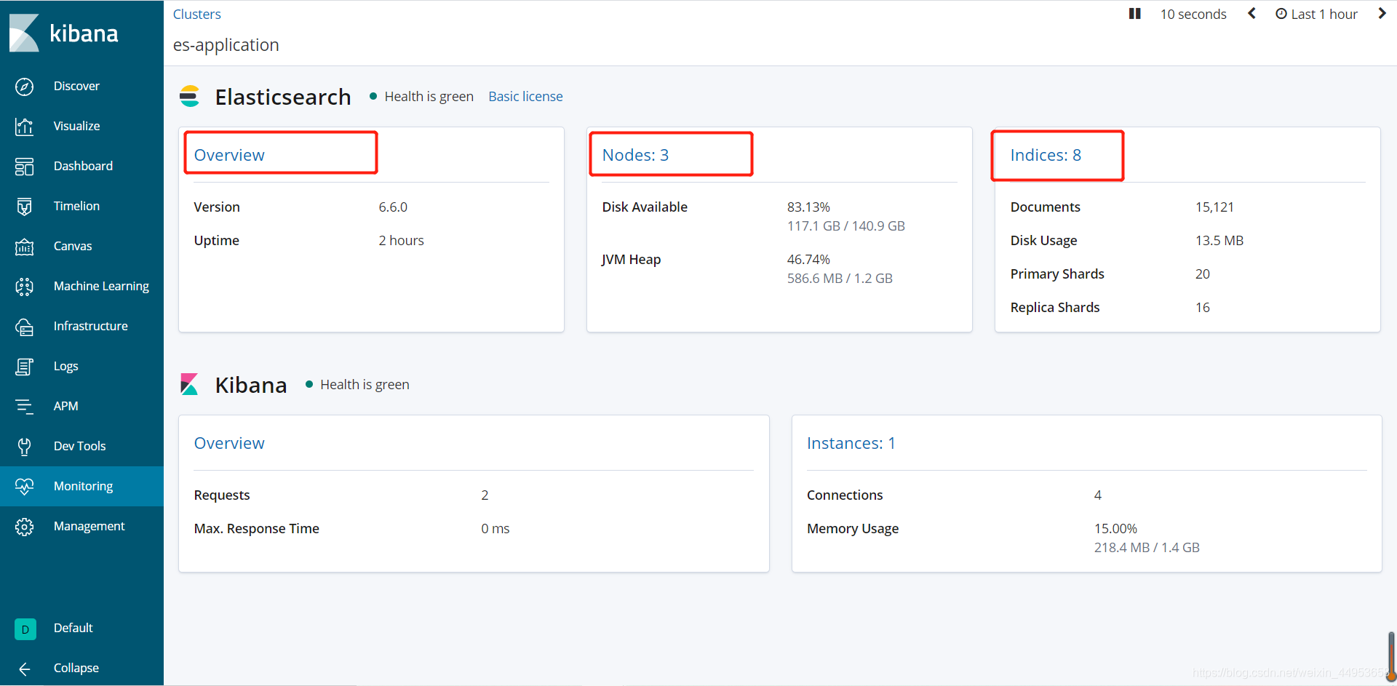This screenshot has width=1397, height=686.
Task: Click the Default space label
Action: point(73,628)
